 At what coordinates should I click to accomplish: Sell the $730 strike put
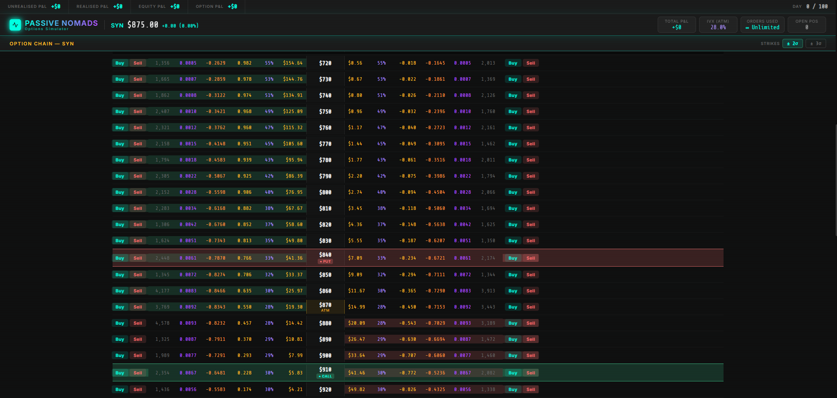coord(531,79)
